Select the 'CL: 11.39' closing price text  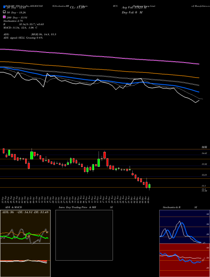coord(77,8)
